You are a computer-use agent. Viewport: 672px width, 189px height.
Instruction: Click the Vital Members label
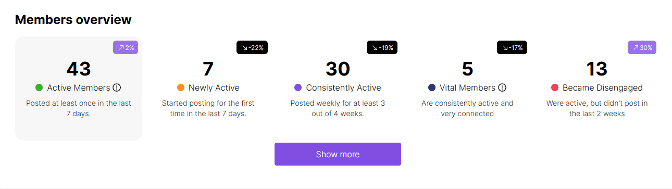point(467,87)
